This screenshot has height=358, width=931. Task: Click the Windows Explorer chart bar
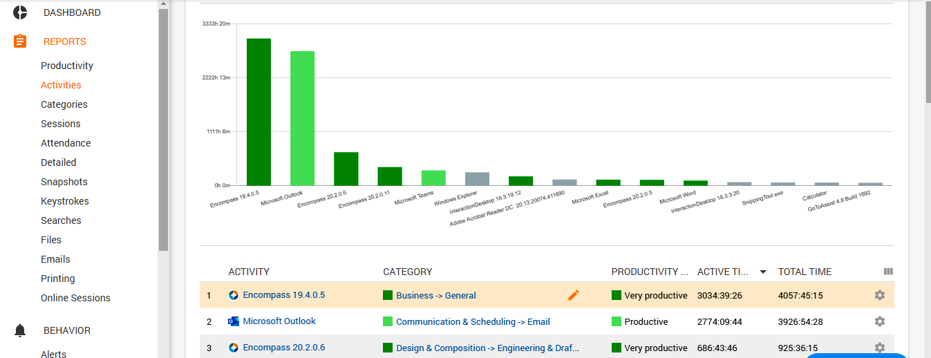click(477, 179)
